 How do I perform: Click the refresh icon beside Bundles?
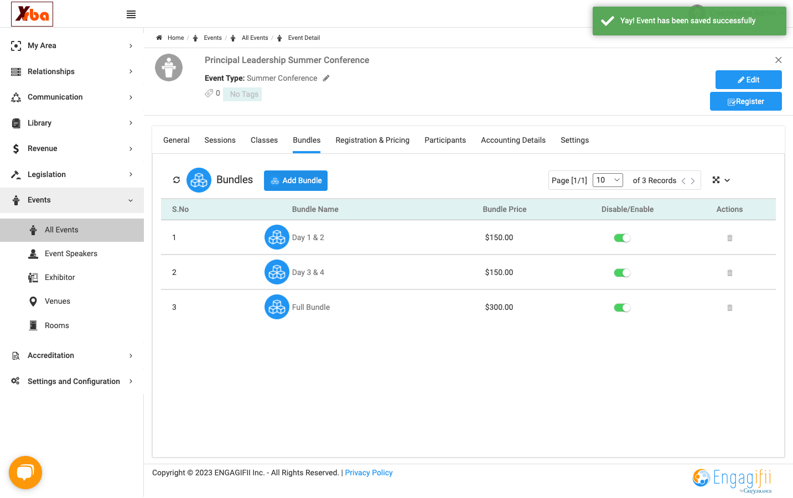pos(177,180)
